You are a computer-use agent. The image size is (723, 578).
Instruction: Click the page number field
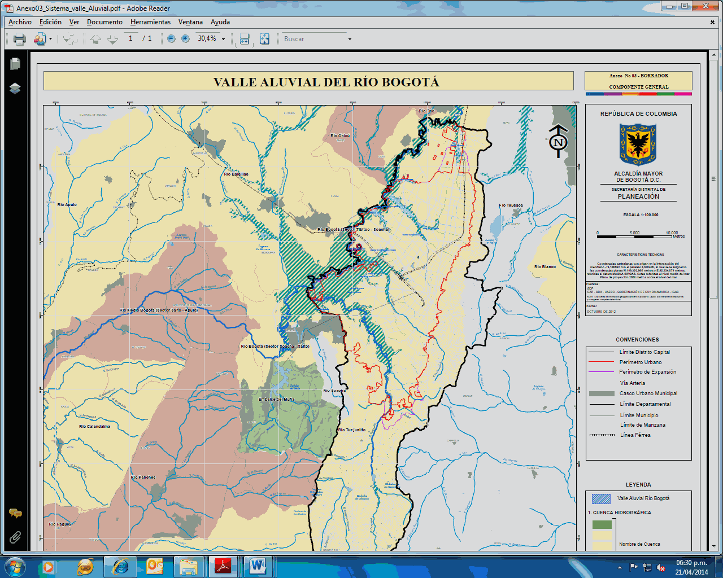[130, 38]
